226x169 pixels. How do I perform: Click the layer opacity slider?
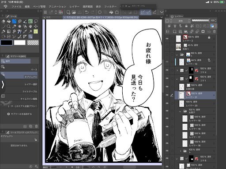click(200, 20)
